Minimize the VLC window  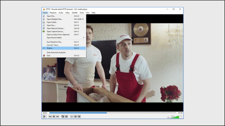(x=167, y=9)
